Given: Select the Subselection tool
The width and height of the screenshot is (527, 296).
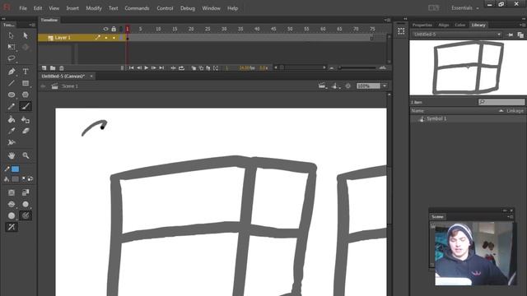Looking at the screenshot, I should click(x=26, y=35).
